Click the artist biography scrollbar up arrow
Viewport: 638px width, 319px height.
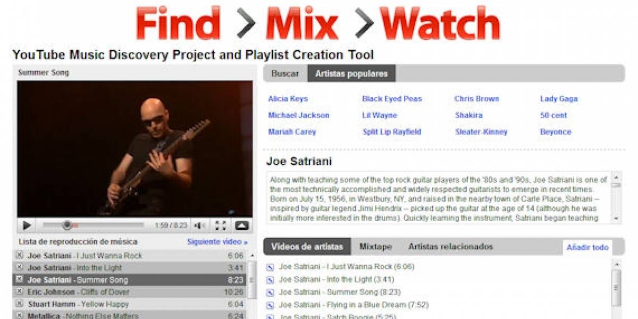click(x=616, y=176)
